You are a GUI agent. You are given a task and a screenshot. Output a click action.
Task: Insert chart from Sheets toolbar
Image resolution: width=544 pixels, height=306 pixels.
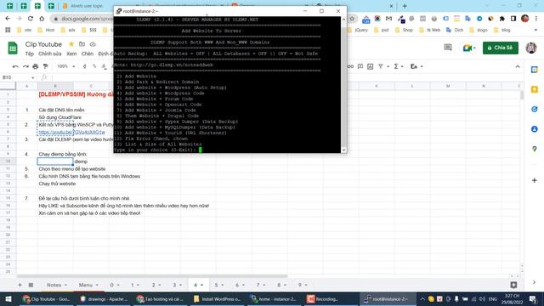tap(371, 66)
